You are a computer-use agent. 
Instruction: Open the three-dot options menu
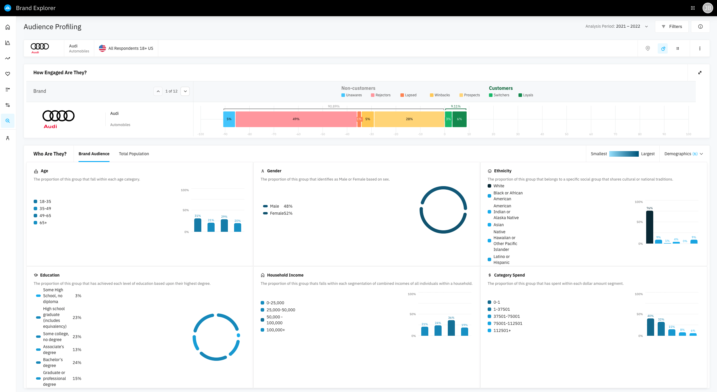[x=700, y=48]
